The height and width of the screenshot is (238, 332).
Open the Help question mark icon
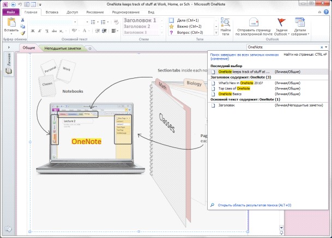[x=327, y=12]
